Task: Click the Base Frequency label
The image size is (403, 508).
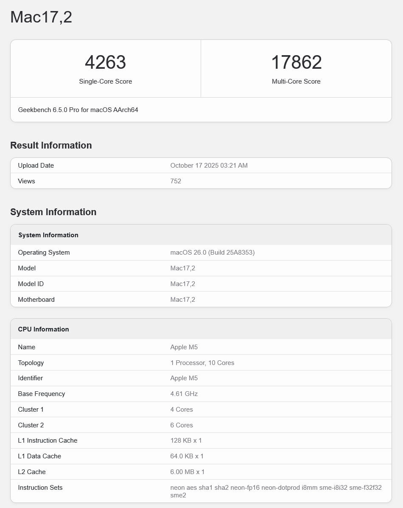Action: tap(42, 394)
